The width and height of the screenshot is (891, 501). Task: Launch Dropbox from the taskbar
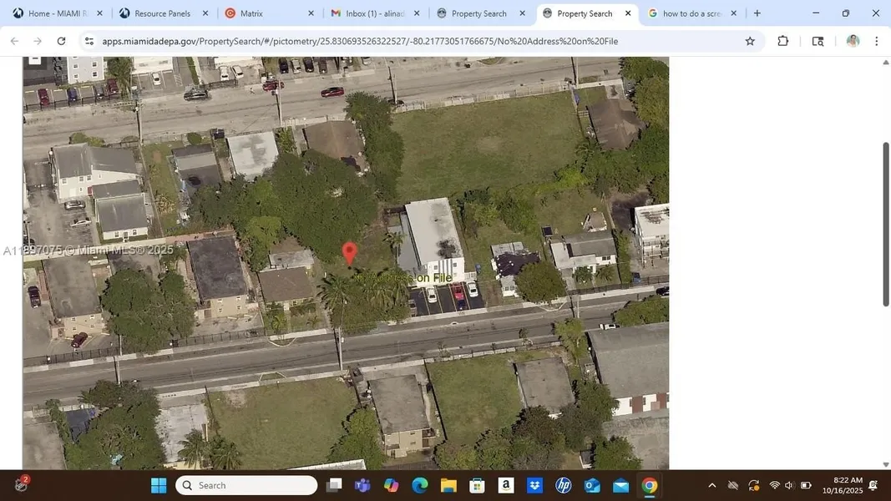pos(534,485)
